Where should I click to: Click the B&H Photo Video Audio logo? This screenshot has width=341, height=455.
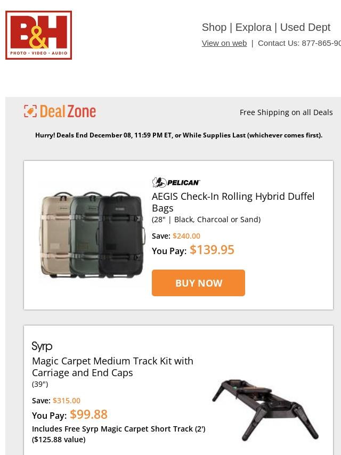(x=39, y=35)
